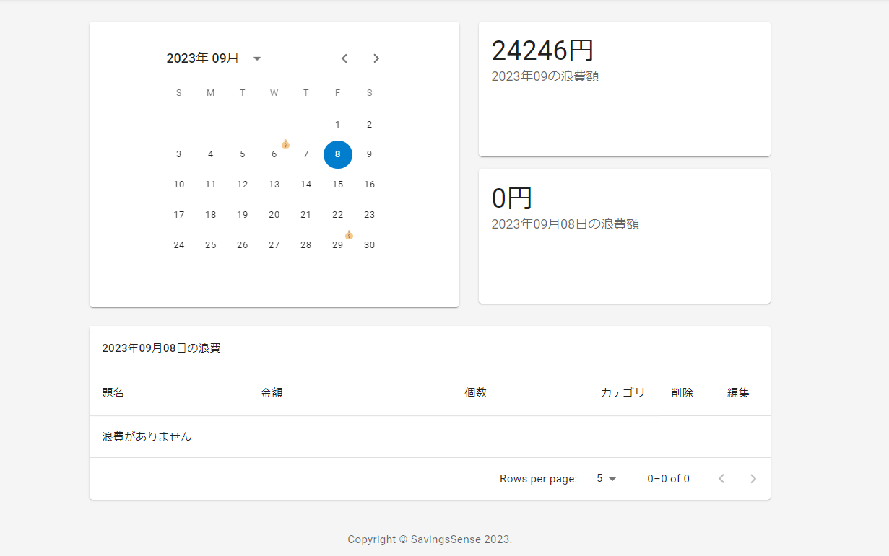Go to previous table page arrow

721,479
